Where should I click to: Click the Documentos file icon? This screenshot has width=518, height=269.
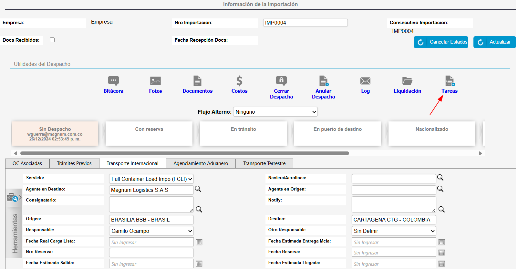[x=197, y=81]
